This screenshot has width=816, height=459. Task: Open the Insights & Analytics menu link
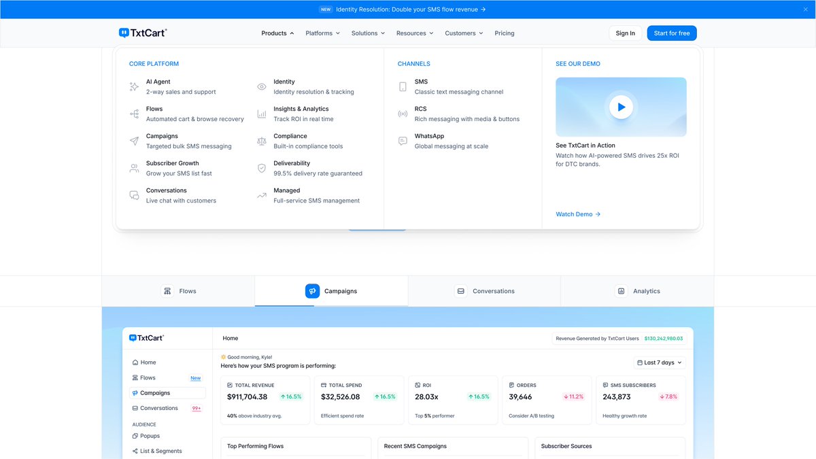coord(295,114)
